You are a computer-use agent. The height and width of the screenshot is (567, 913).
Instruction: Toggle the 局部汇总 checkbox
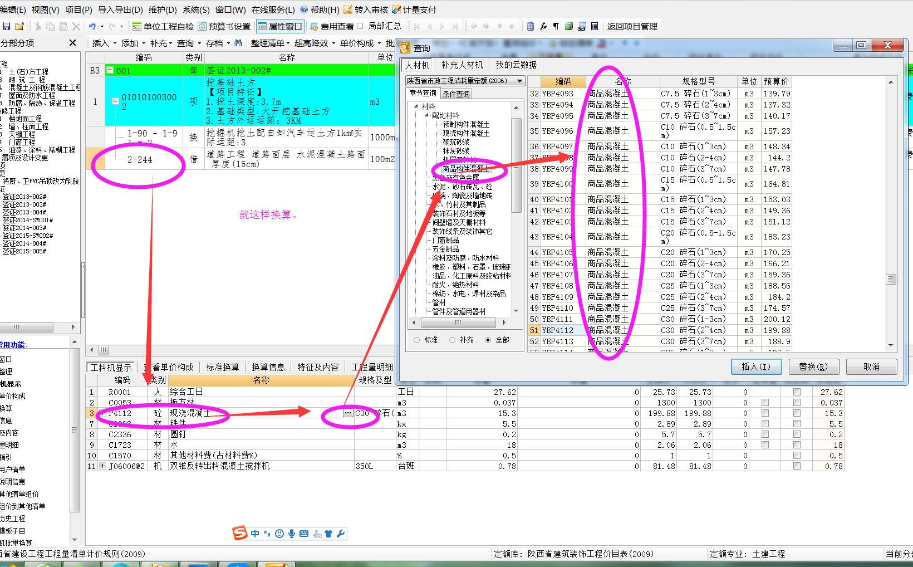click(x=360, y=26)
